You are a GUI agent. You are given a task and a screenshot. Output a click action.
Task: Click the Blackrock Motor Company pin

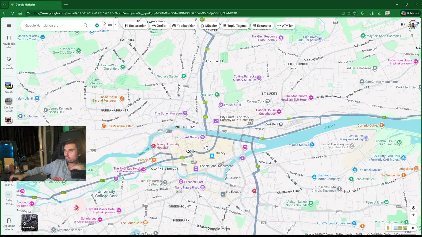click(315, 177)
